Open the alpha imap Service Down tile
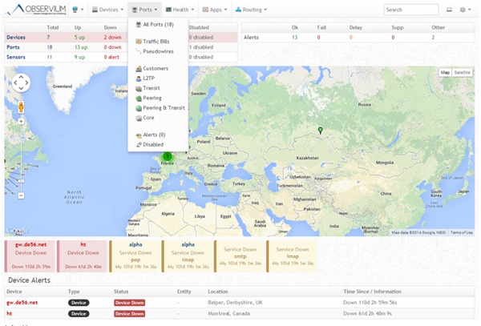This screenshot has width=481, height=326. click(x=188, y=256)
